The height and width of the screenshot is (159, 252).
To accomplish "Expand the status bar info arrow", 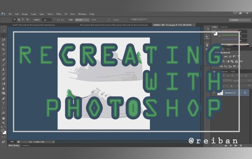I will (54, 142).
